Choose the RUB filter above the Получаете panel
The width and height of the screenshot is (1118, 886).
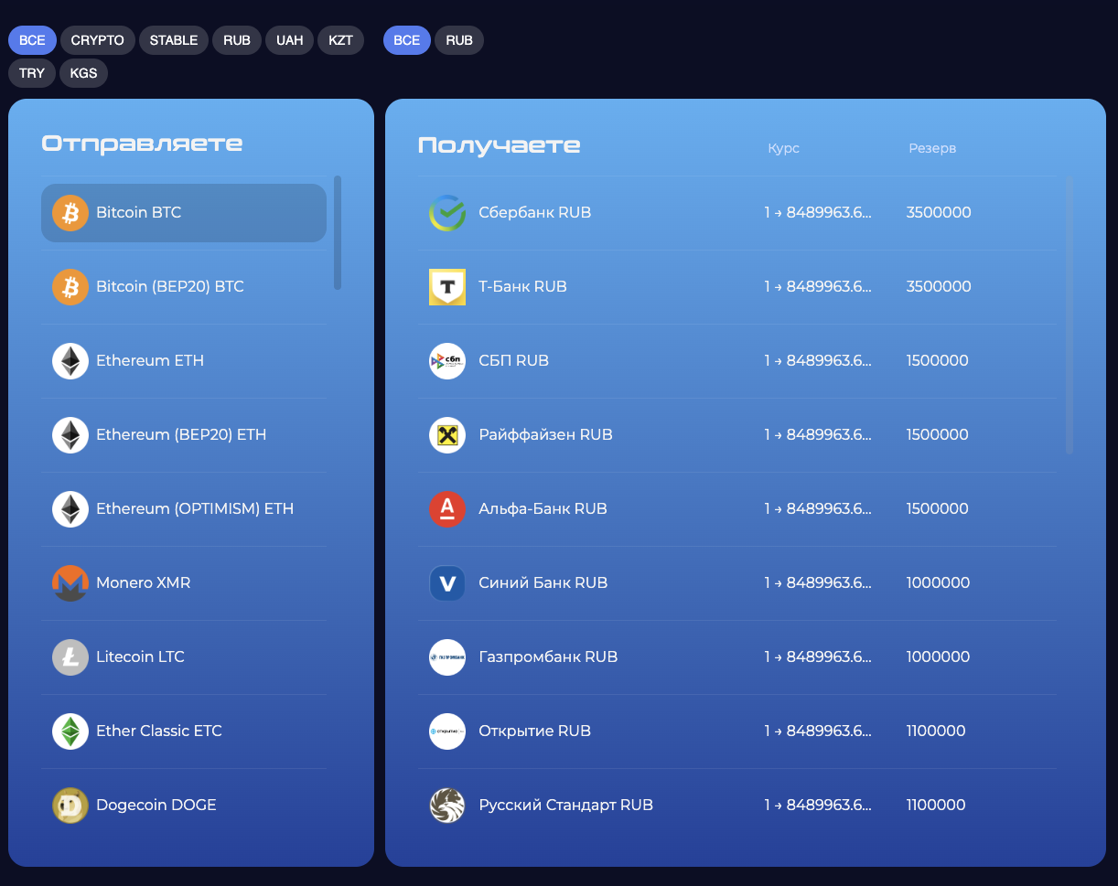click(459, 40)
